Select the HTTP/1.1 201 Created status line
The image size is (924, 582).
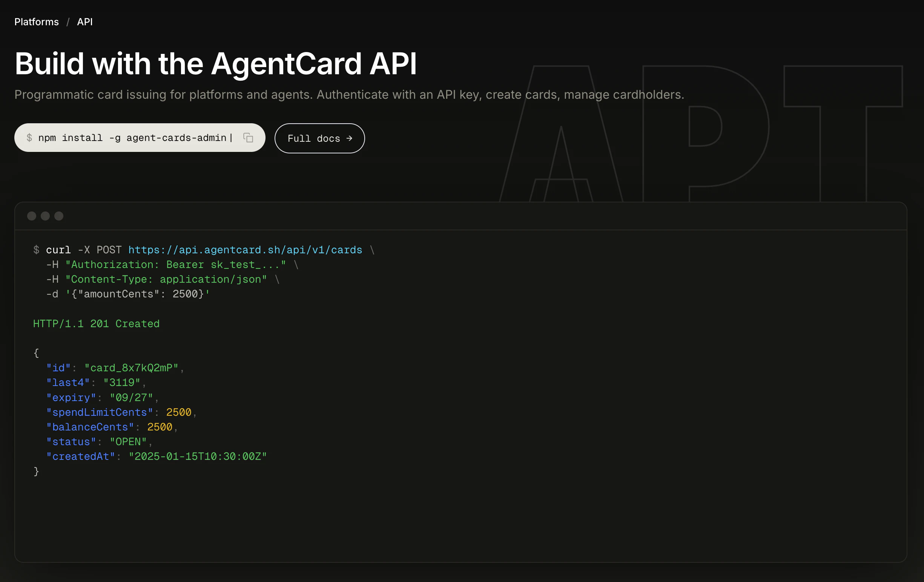[x=96, y=323]
